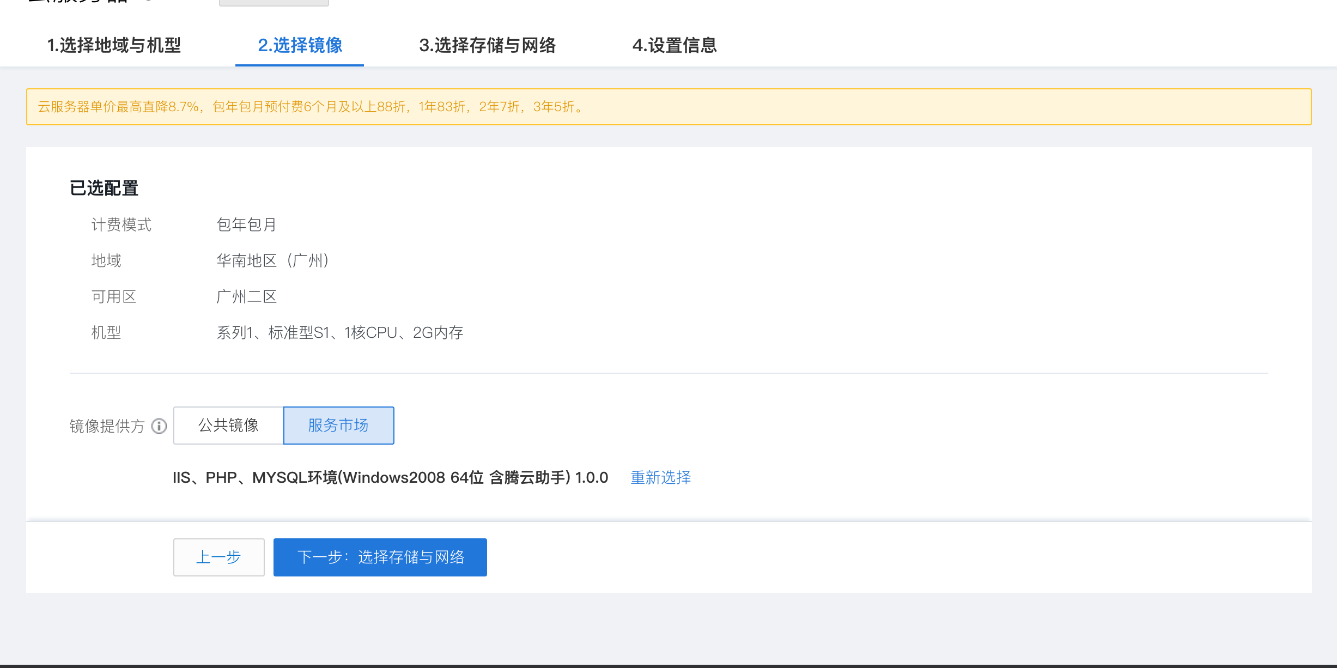Click the yellow discount promotion banner

pyautogui.click(x=668, y=107)
